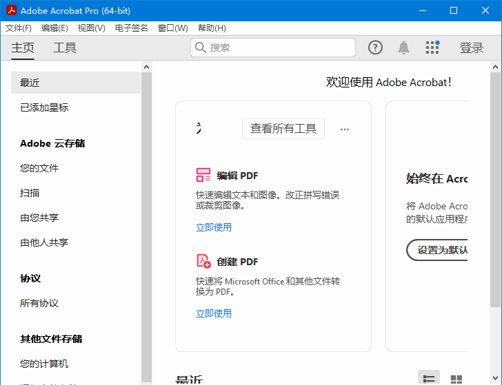
Task: Open 您的文件 in the sidebar
Action: [39, 168]
